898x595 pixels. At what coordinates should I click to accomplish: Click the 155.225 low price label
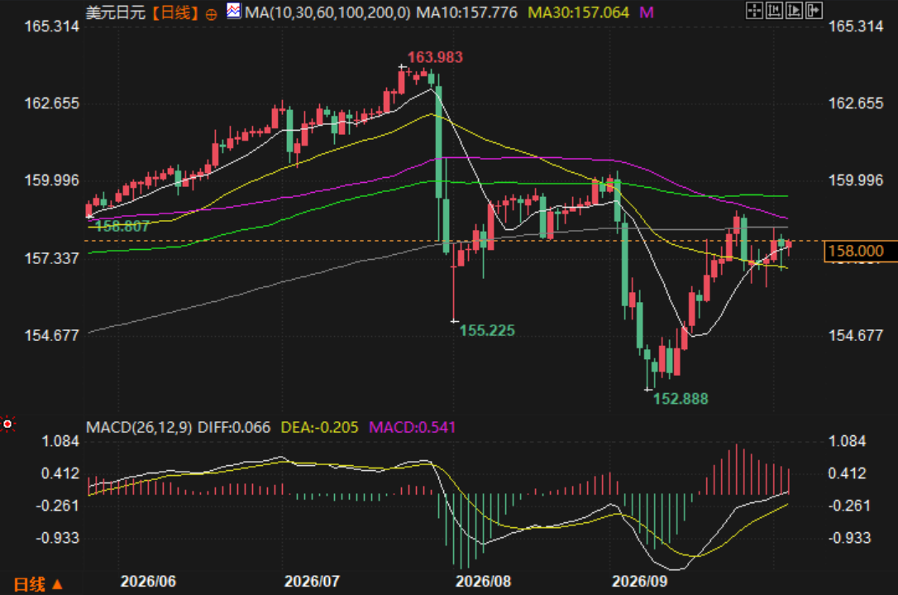[487, 331]
